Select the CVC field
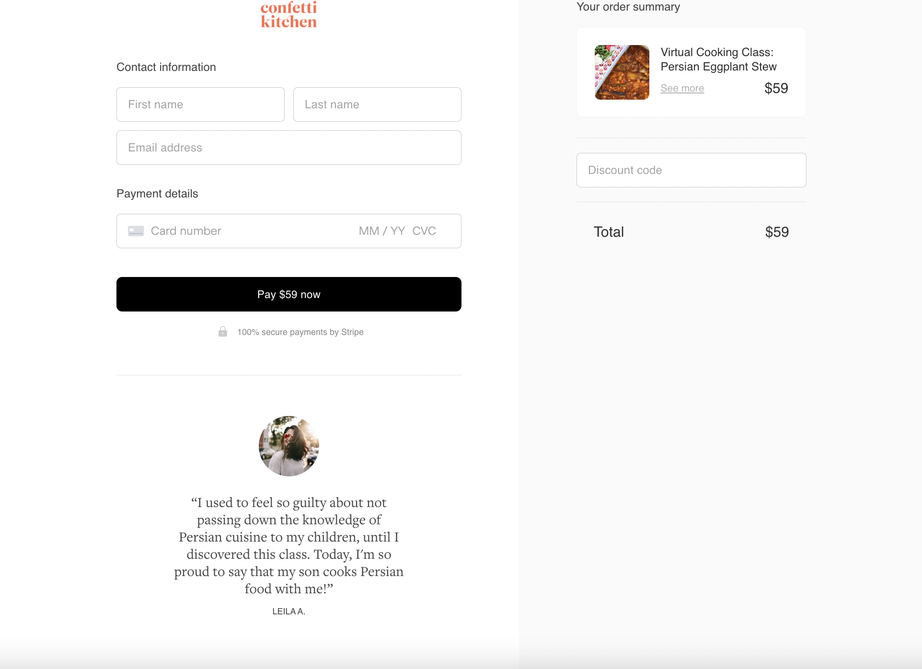This screenshot has width=922, height=669. tap(424, 231)
